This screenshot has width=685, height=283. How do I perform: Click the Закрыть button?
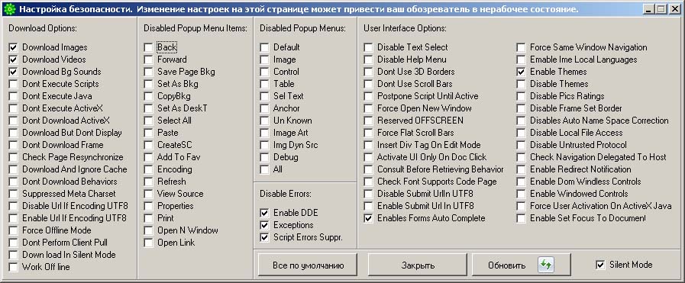coord(418,265)
